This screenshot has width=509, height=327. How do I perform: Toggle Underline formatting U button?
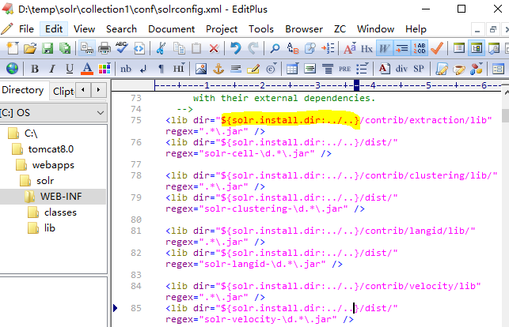click(70, 69)
